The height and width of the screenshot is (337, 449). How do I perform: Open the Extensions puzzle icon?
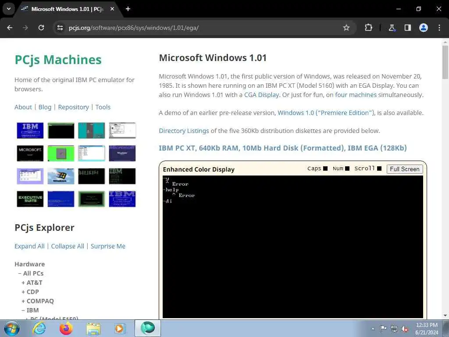pyautogui.click(x=368, y=28)
